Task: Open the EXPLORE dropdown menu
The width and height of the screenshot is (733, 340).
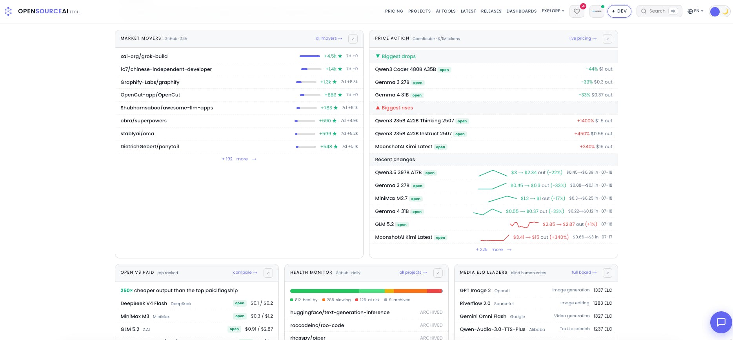Action: point(553,11)
